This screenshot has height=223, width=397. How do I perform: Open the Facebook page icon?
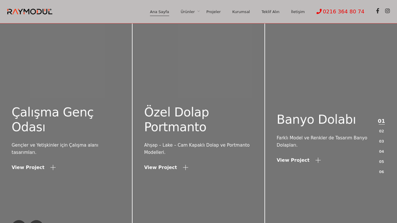coord(377,11)
